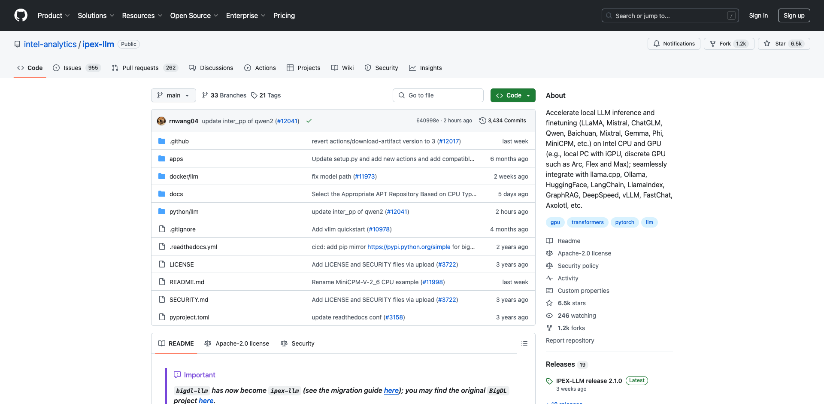Click the Sign in link

(x=758, y=15)
